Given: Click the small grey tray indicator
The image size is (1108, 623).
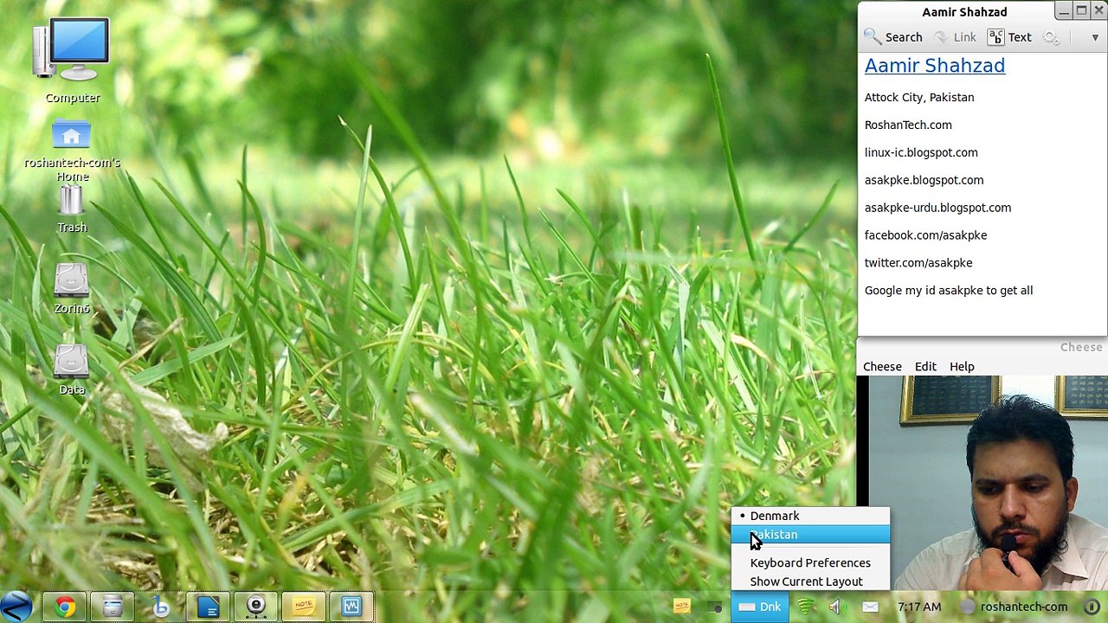Looking at the screenshot, I should click(x=714, y=607).
